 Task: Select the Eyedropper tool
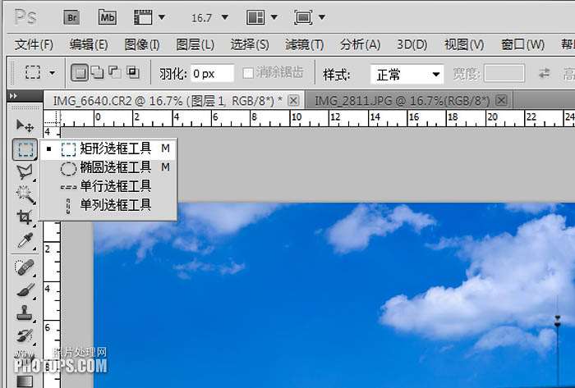(x=25, y=240)
